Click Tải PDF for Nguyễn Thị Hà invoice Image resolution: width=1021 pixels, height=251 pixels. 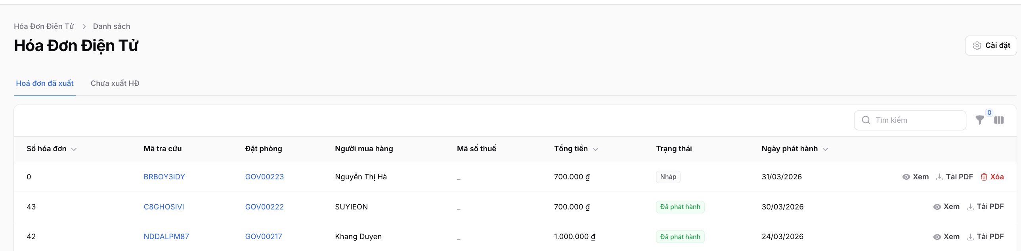[x=954, y=177]
